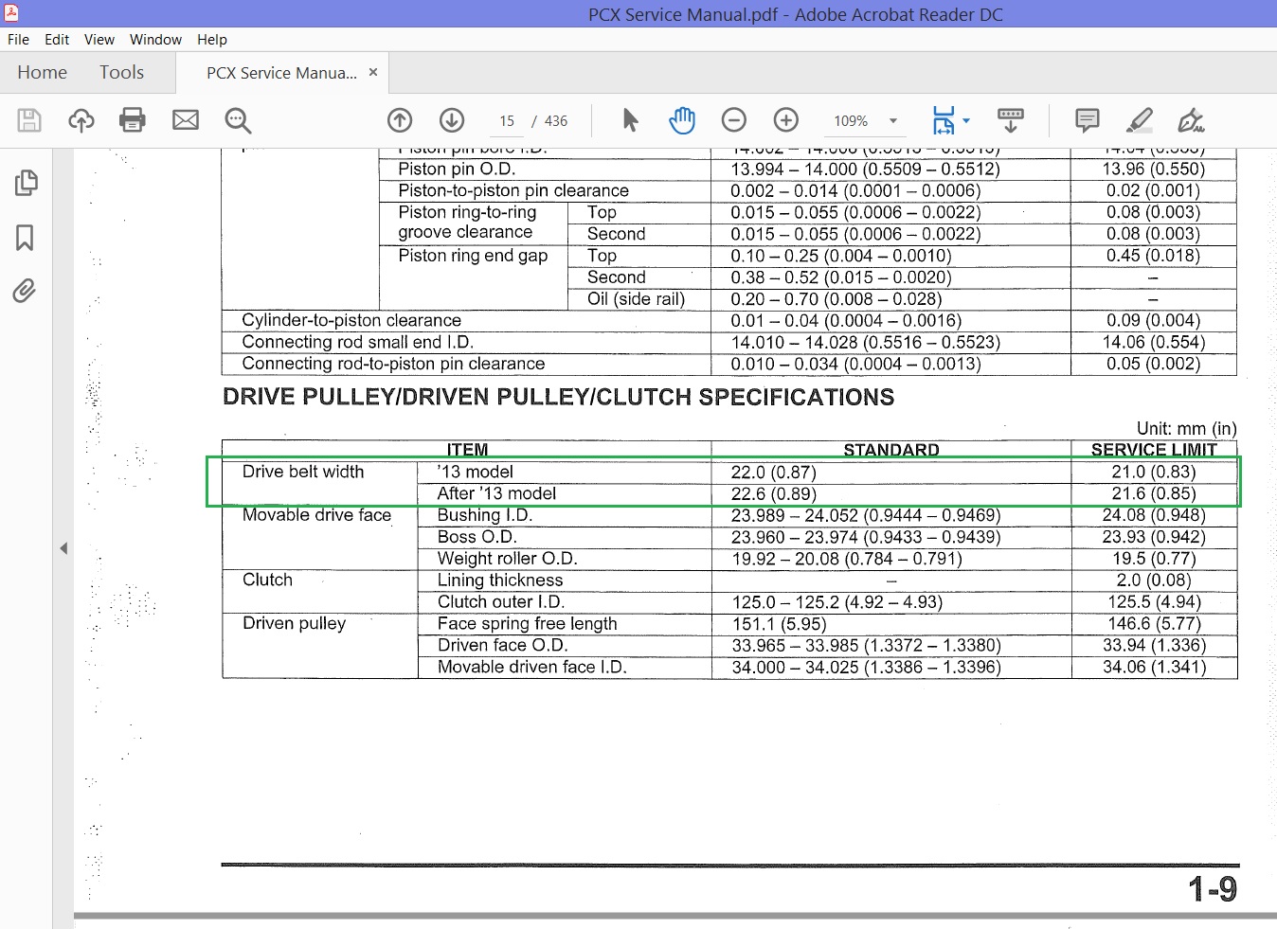Click the upload to cloud icon
The image size is (1277, 929).
pyautogui.click(x=81, y=120)
